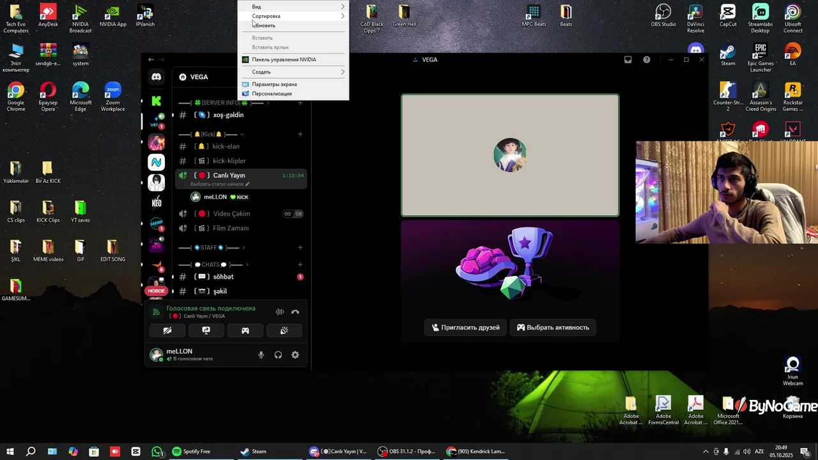Collapse the Kick category
Viewport: 818px width, 460px height.
click(210, 134)
